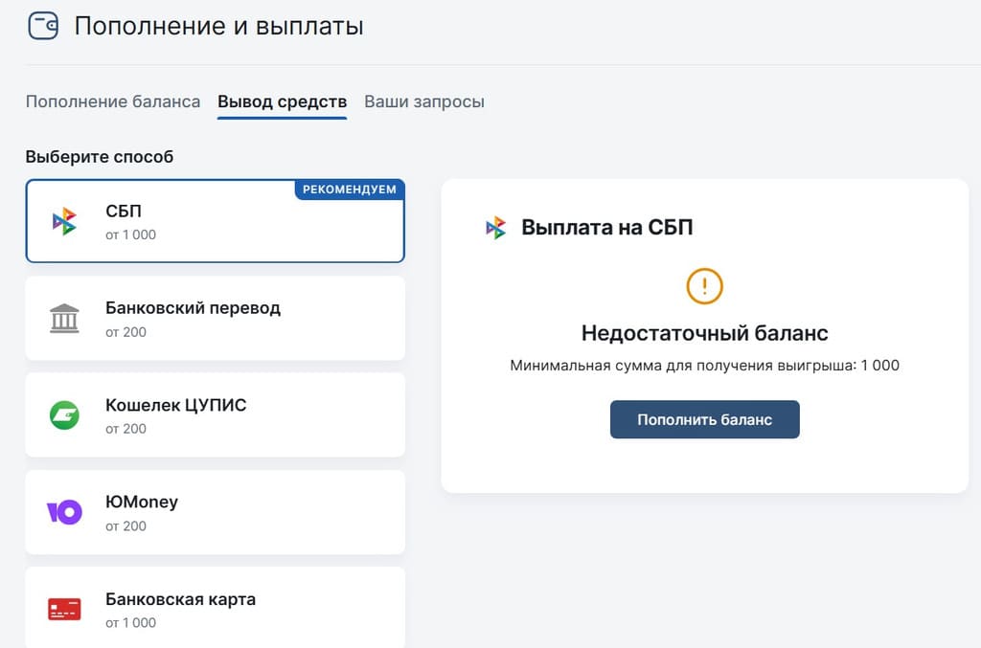Image resolution: width=981 pixels, height=648 pixels.
Task: Click the purple ЮMoney logo
Action: coord(64,512)
